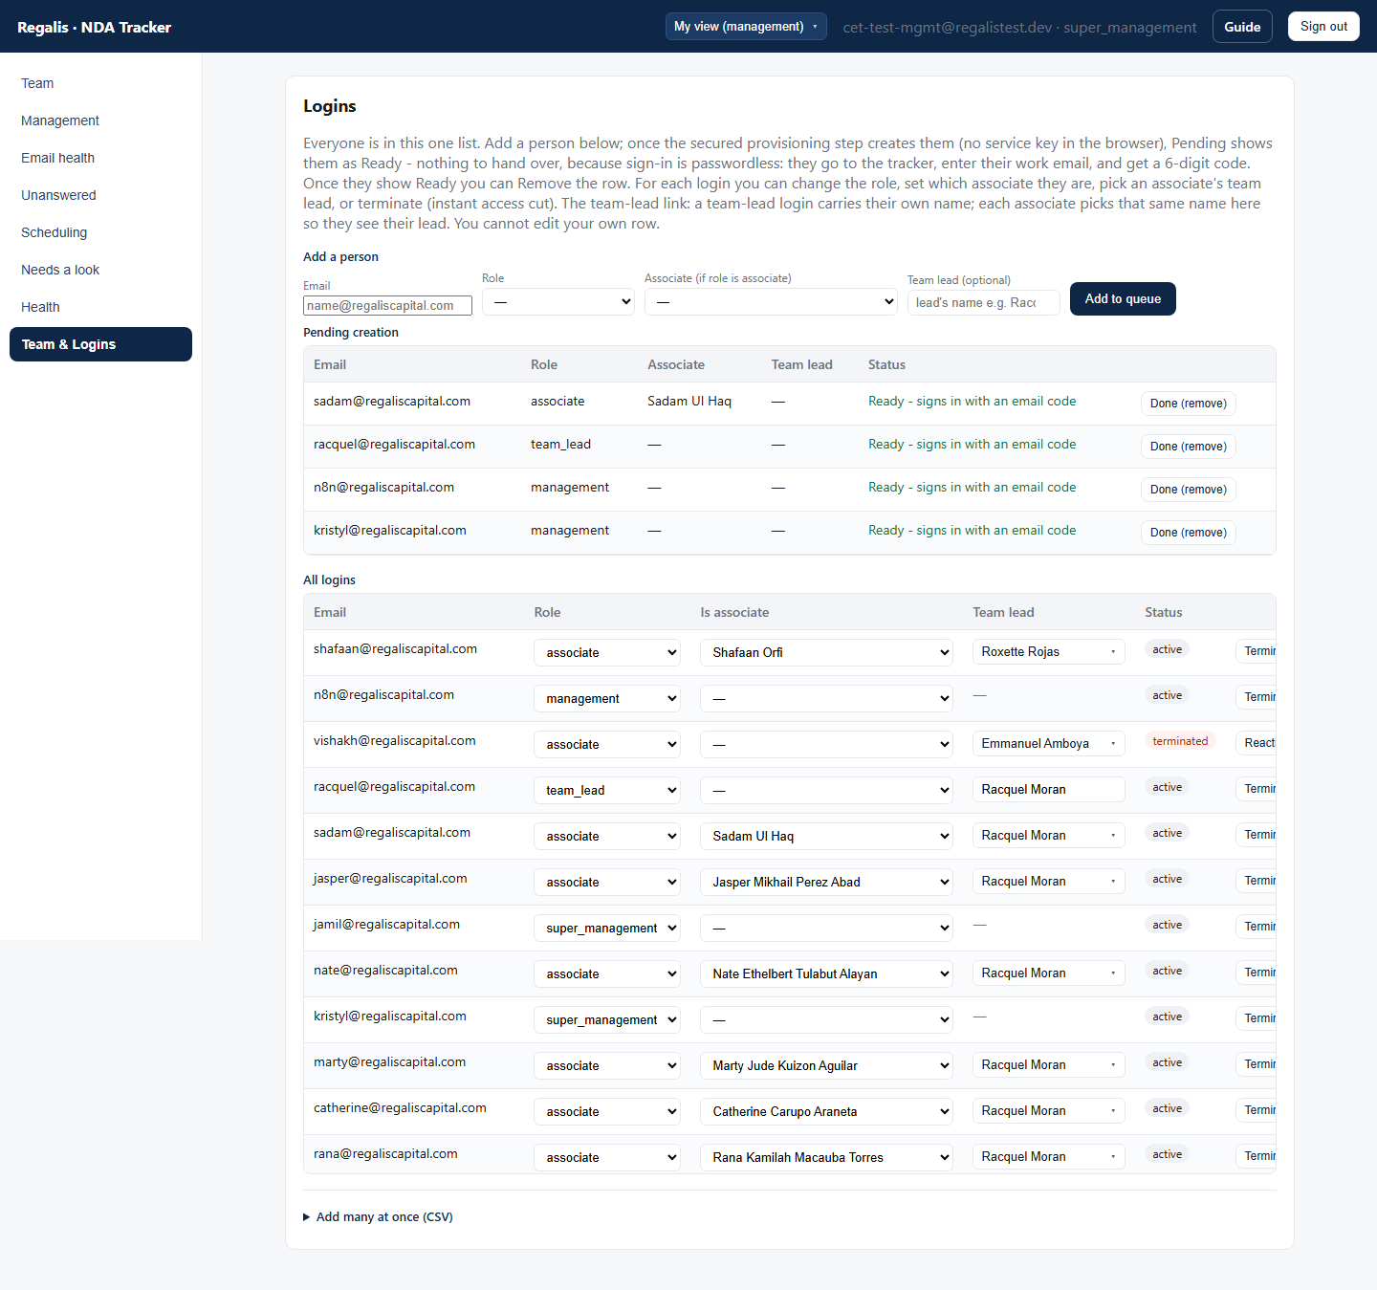Click Done (remove) for racquel pending row
This screenshot has height=1290, width=1377.
(1189, 447)
